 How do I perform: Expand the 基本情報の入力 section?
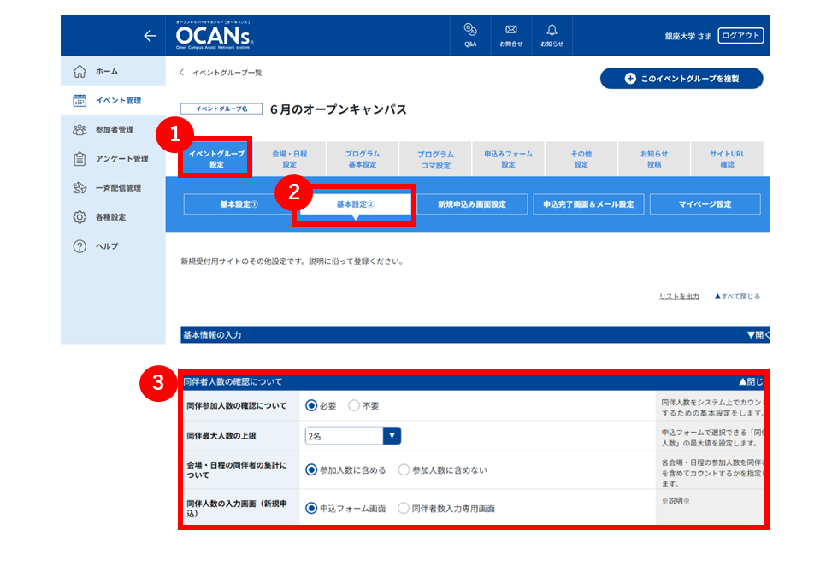(758, 335)
